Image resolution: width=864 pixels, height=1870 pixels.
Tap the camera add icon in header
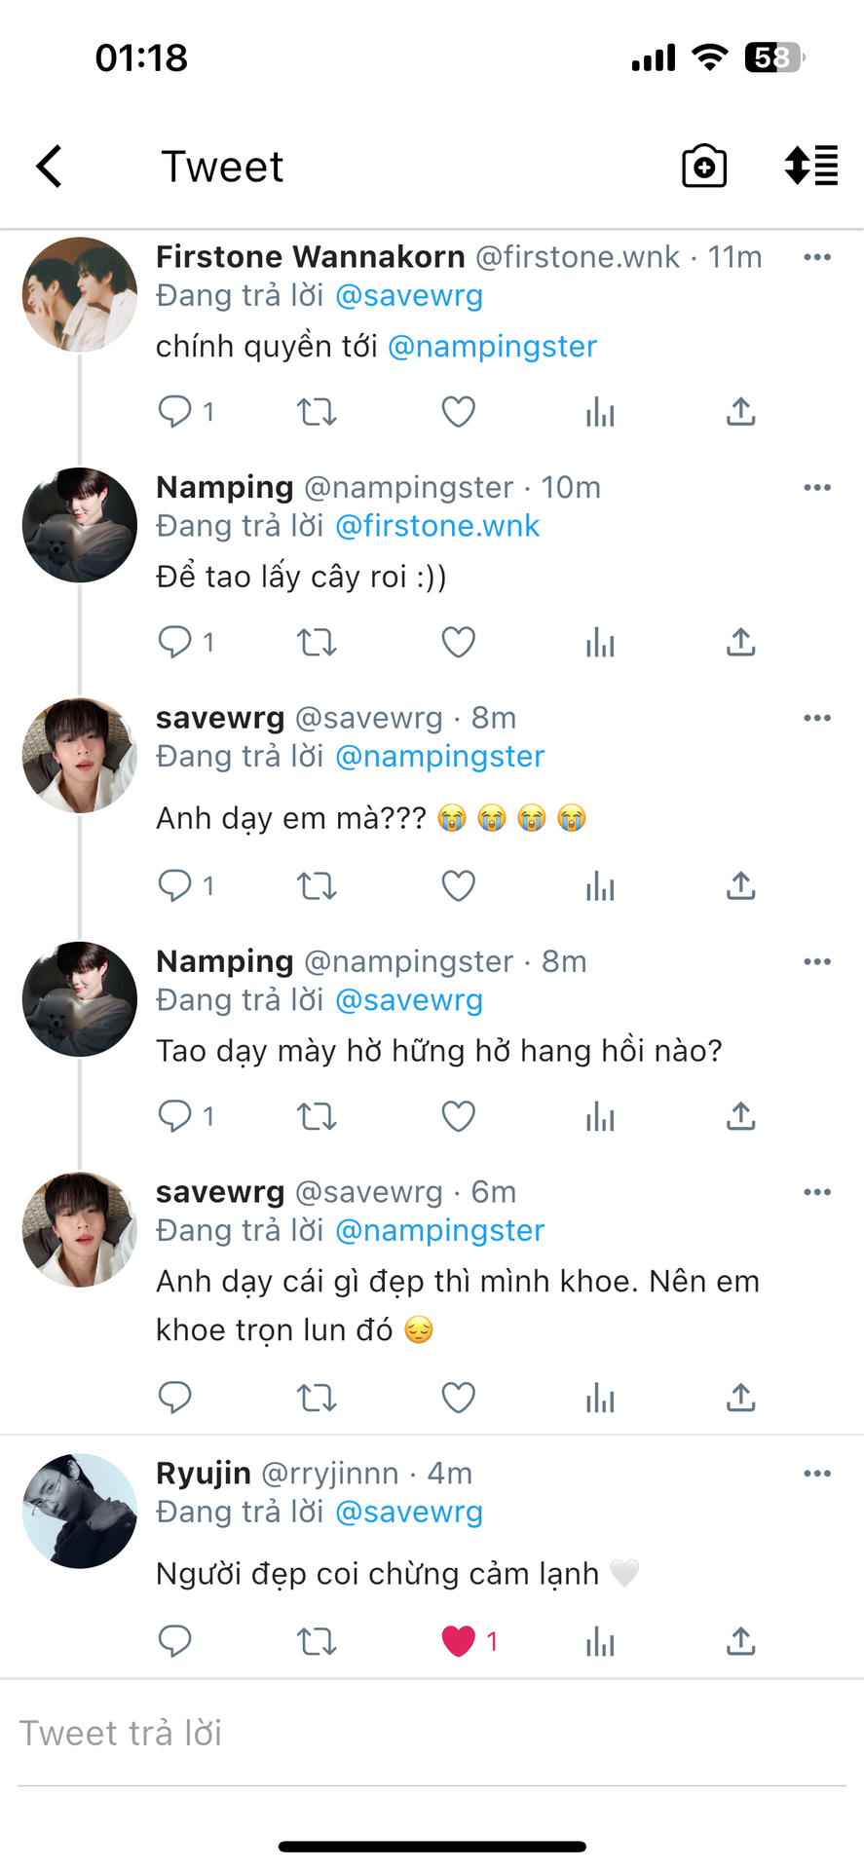point(704,167)
